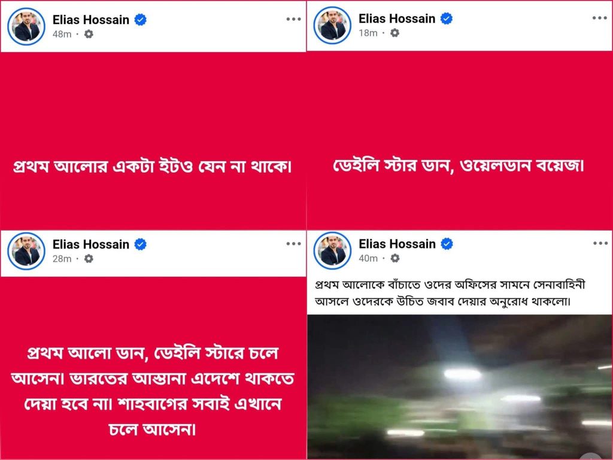Image resolution: width=613 pixels, height=460 pixels.
Task: Click privacy gear icon on 48m post
Action: tap(89, 34)
